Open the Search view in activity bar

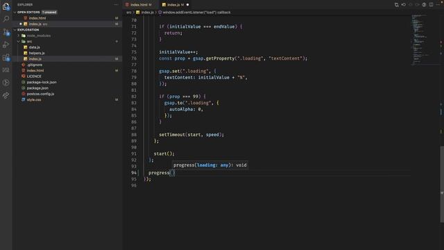pos(6,19)
